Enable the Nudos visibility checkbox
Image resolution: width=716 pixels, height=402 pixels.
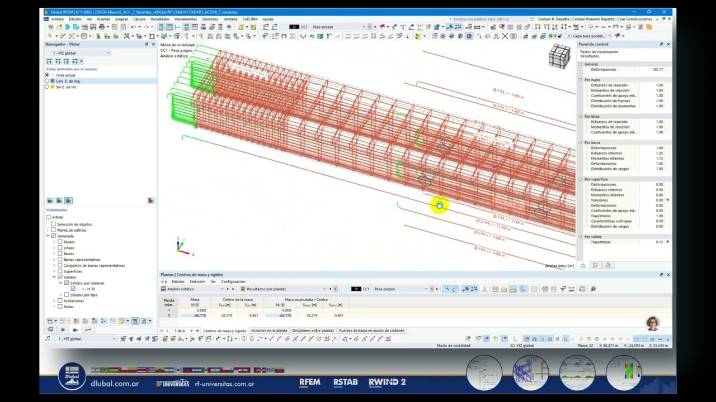(x=60, y=242)
